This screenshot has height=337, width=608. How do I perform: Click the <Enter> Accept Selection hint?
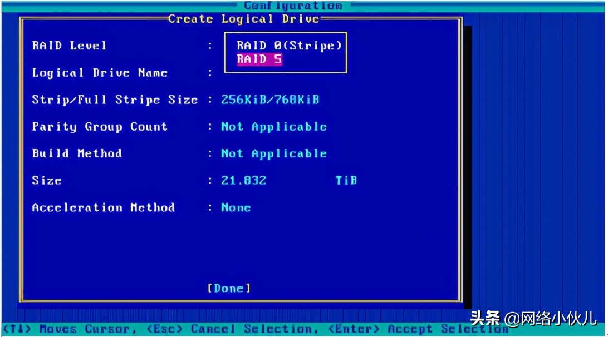pos(418,329)
